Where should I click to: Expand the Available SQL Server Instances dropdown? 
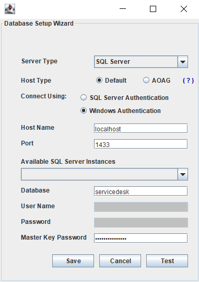click(104, 174)
